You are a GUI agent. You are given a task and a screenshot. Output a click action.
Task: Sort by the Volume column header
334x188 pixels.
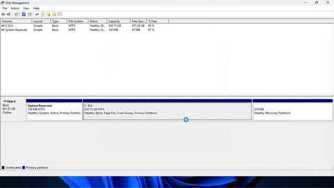click(x=16, y=21)
